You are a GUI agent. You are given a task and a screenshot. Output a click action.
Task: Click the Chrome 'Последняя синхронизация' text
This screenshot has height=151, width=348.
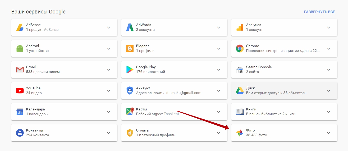(283, 51)
